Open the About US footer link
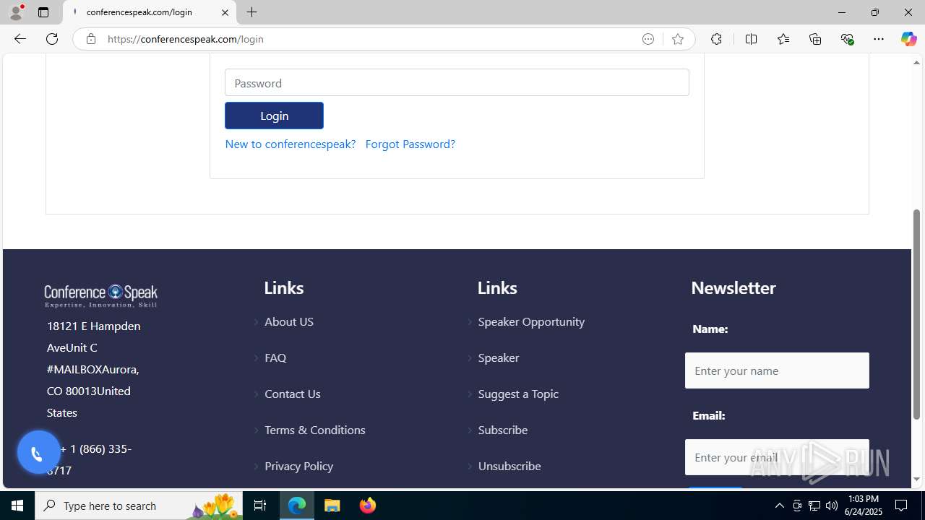This screenshot has height=520, width=925. [289, 321]
